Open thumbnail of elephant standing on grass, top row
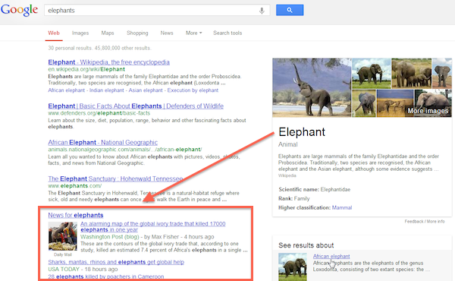Screen dimensions: 455x281 coord(371,74)
